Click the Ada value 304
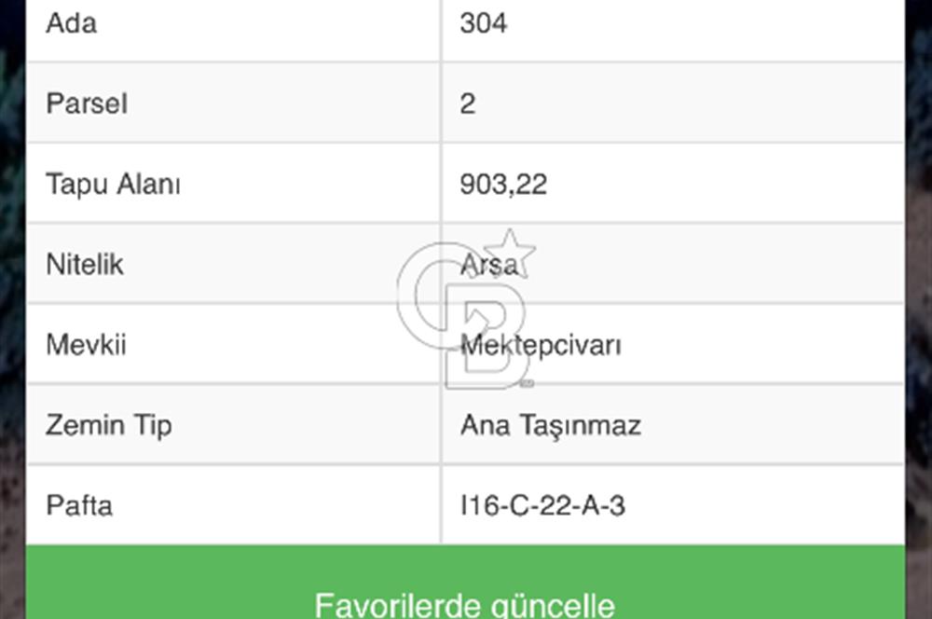Screen dimensions: 932x619 pos(484,23)
